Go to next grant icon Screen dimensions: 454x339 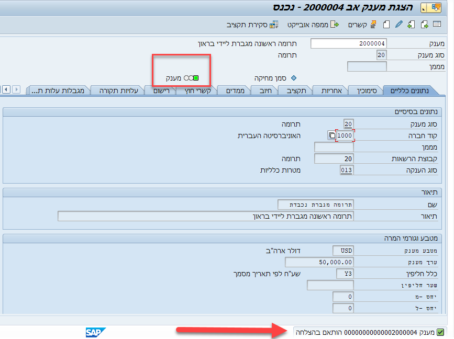tap(425, 25)
